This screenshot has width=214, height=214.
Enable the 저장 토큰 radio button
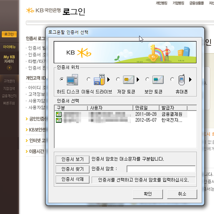pos(118,79)
